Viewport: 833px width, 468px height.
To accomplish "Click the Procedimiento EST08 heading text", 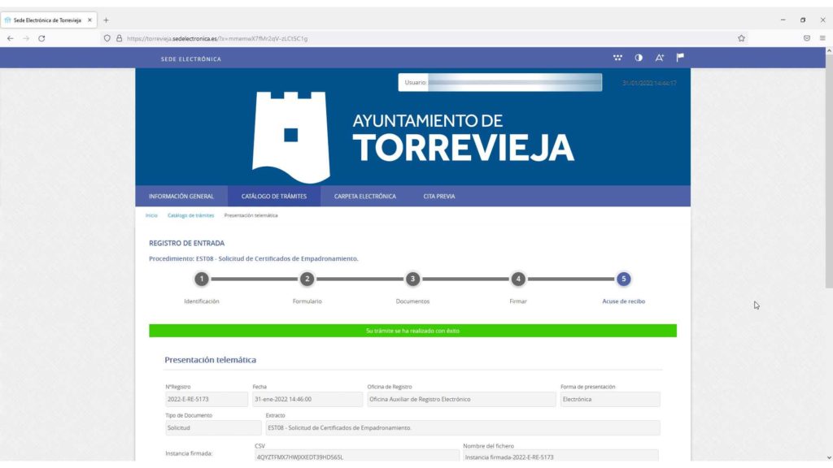I will (x=254, y=259).
